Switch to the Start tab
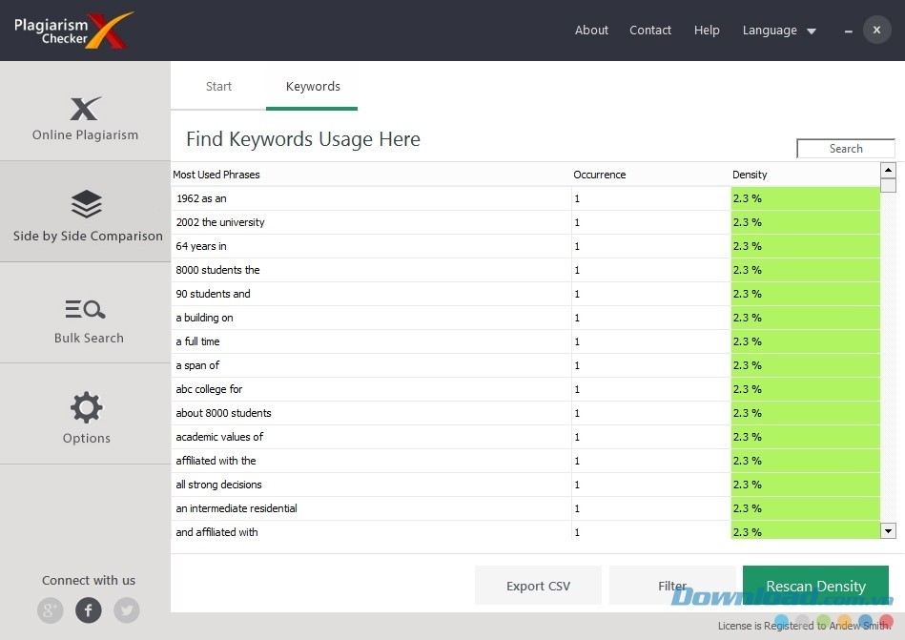905x640 pixels. coord(218,86)
